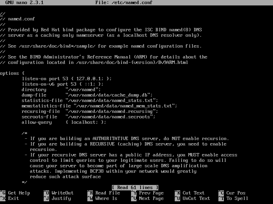
Task: Select the ^V Next Page shortcut
Action: (x=147, y=199)
